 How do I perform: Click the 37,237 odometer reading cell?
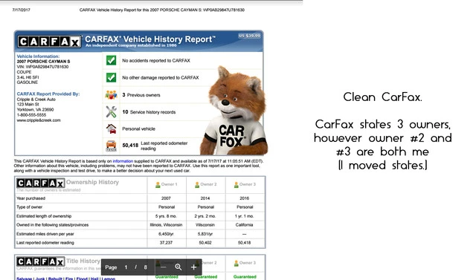click(x=166, y=243)
